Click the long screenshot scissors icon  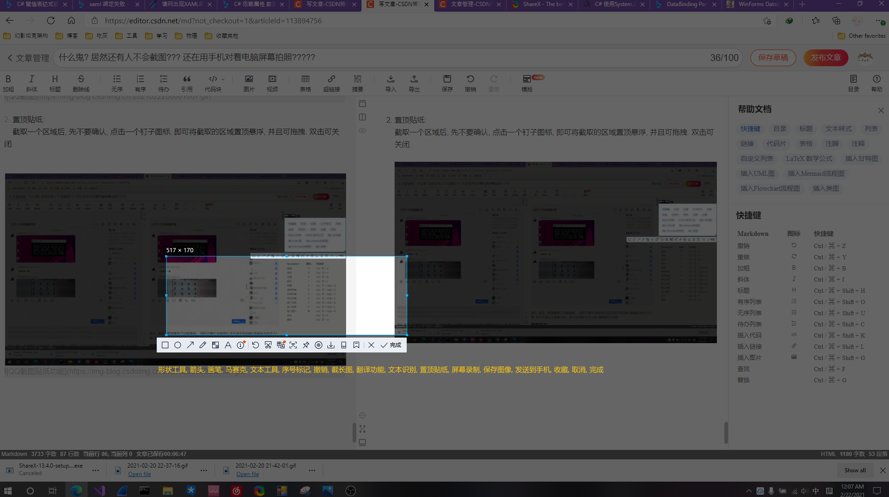[x=268, y=345]
